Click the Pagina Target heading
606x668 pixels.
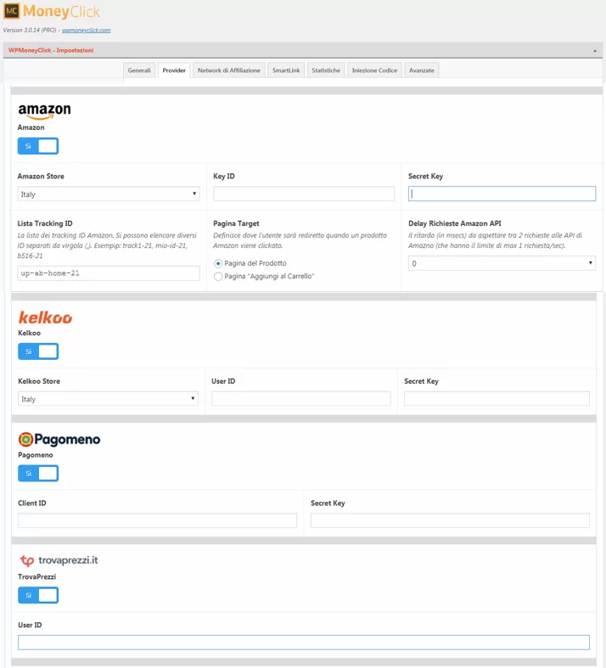236,224
